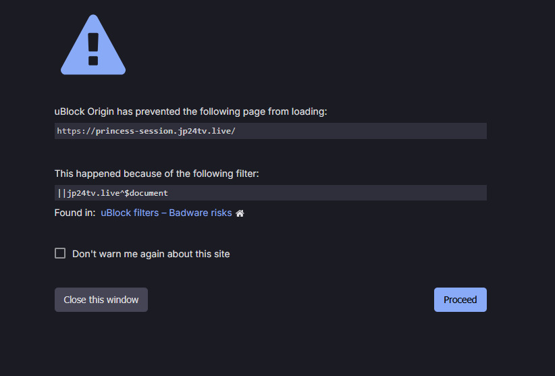
Task: Click 'jp24tv.live' domain in the blocked URL
Action: click(x=205, y=131)
